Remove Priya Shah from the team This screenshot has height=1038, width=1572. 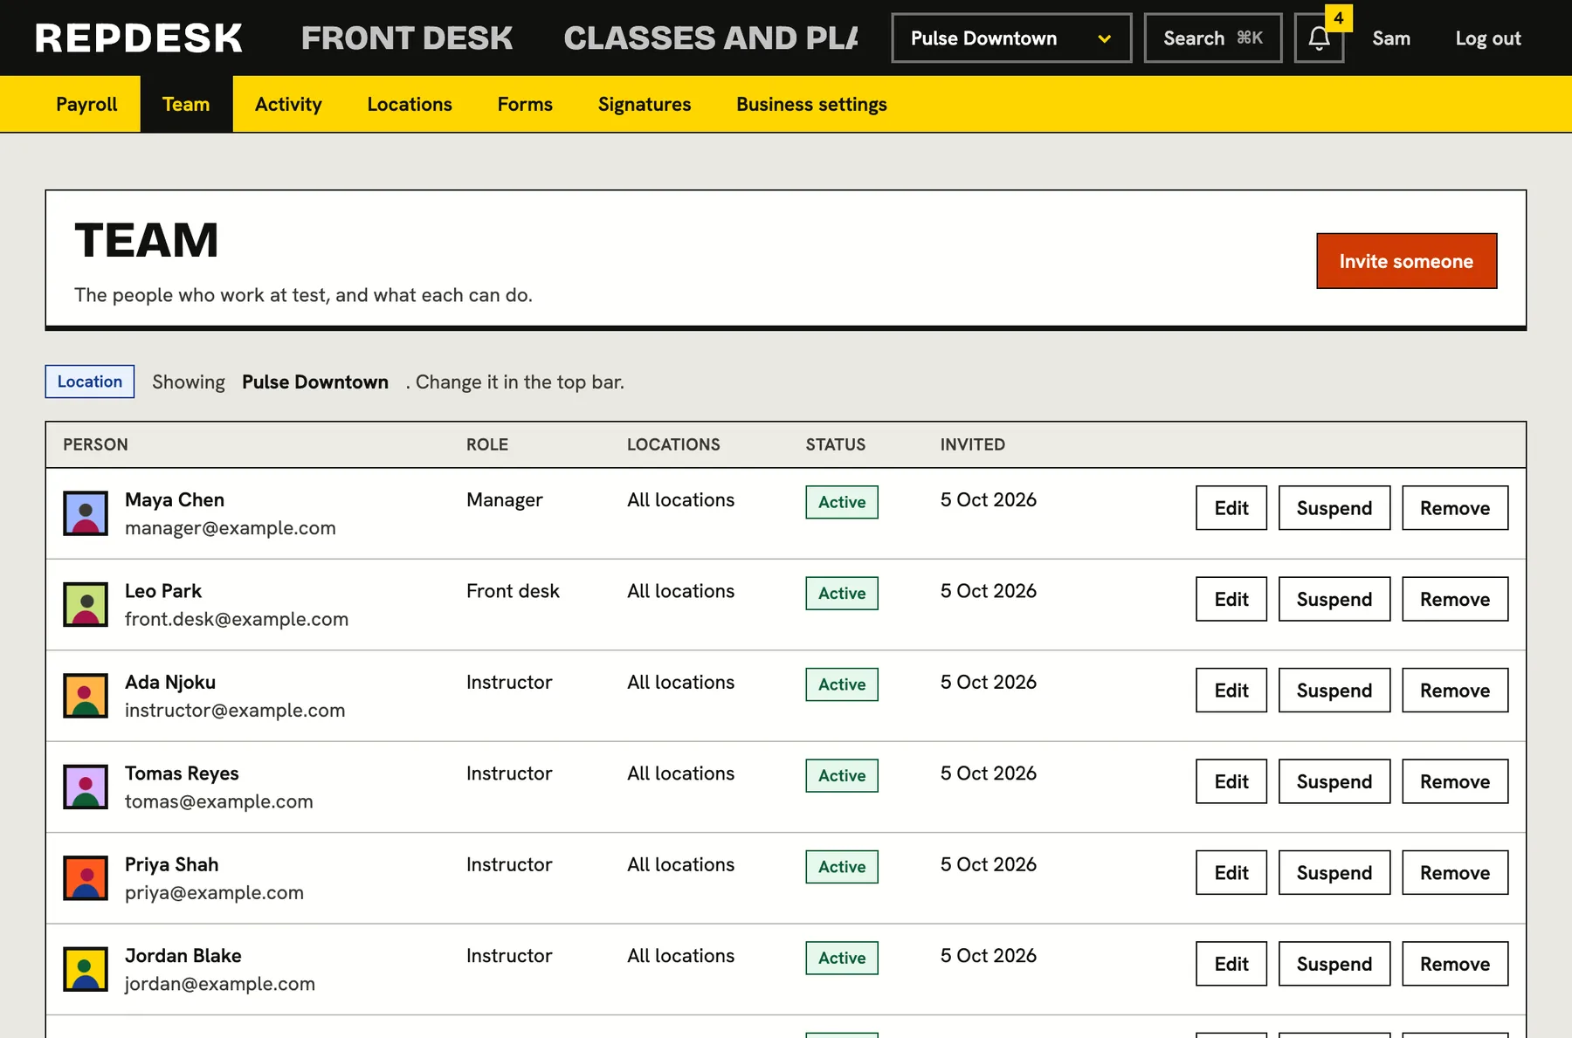(1455, 873)
